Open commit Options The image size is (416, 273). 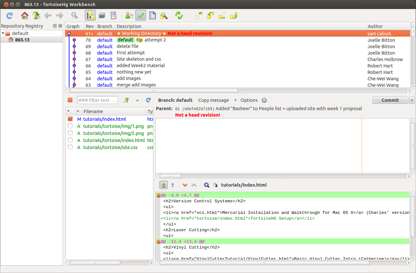click(x=249, y=100)
